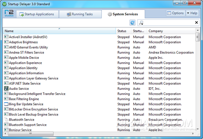Viewport: 203px width, 139px height.
Task: Select Application Identity service name
Action: coord(23,68)
